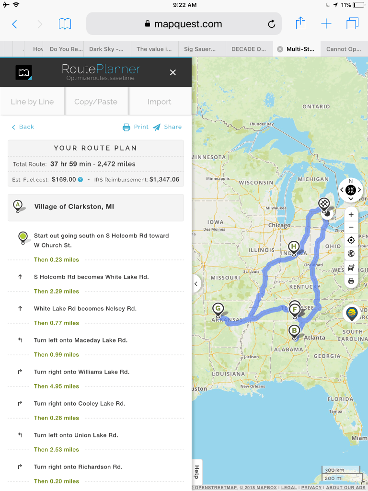368x491 pixels.
Task: Select map marker H in Indiana
Action: (294, 249)
